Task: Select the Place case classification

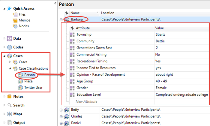Action: [28, 81]
